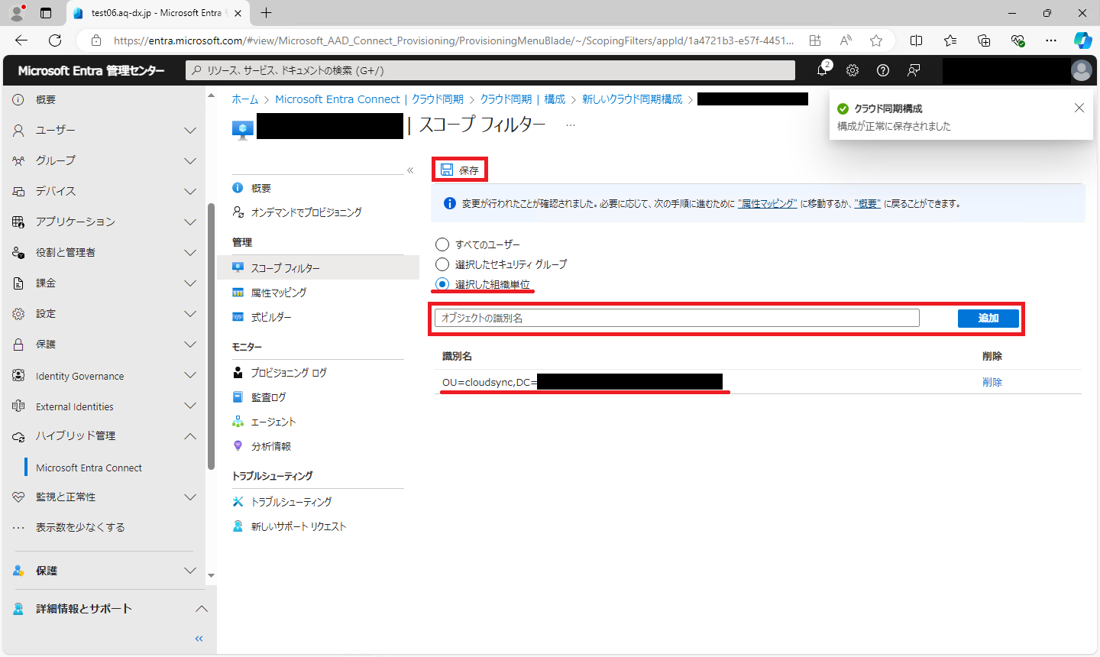Open more options ellipsis beside title
Viewport: 1100px width, 657px height.
coord(571,125)
